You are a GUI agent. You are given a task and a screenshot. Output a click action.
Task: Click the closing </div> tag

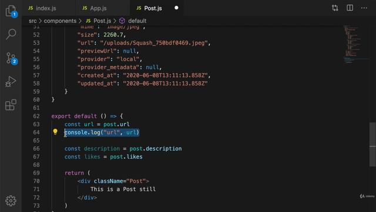click(x=87, y=198)
